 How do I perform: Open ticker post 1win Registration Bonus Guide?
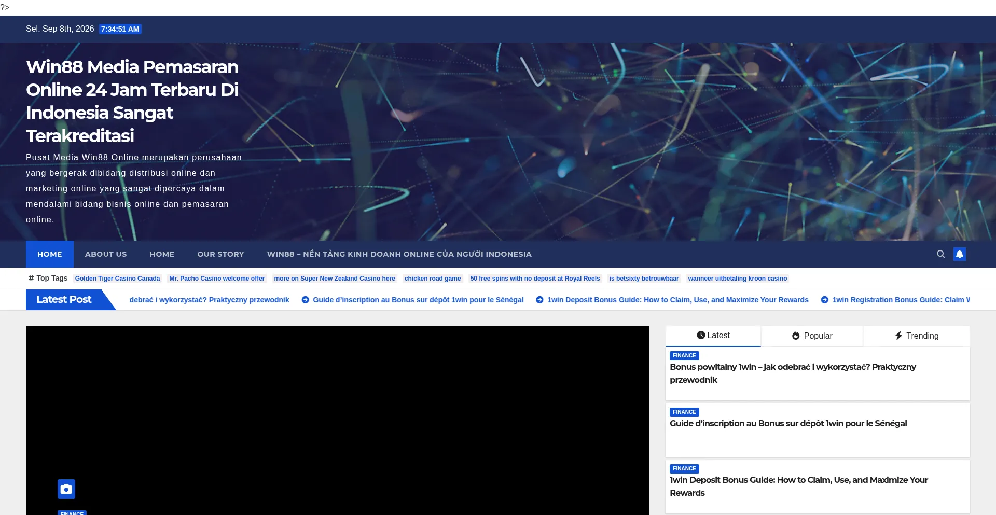click(901, 300)
